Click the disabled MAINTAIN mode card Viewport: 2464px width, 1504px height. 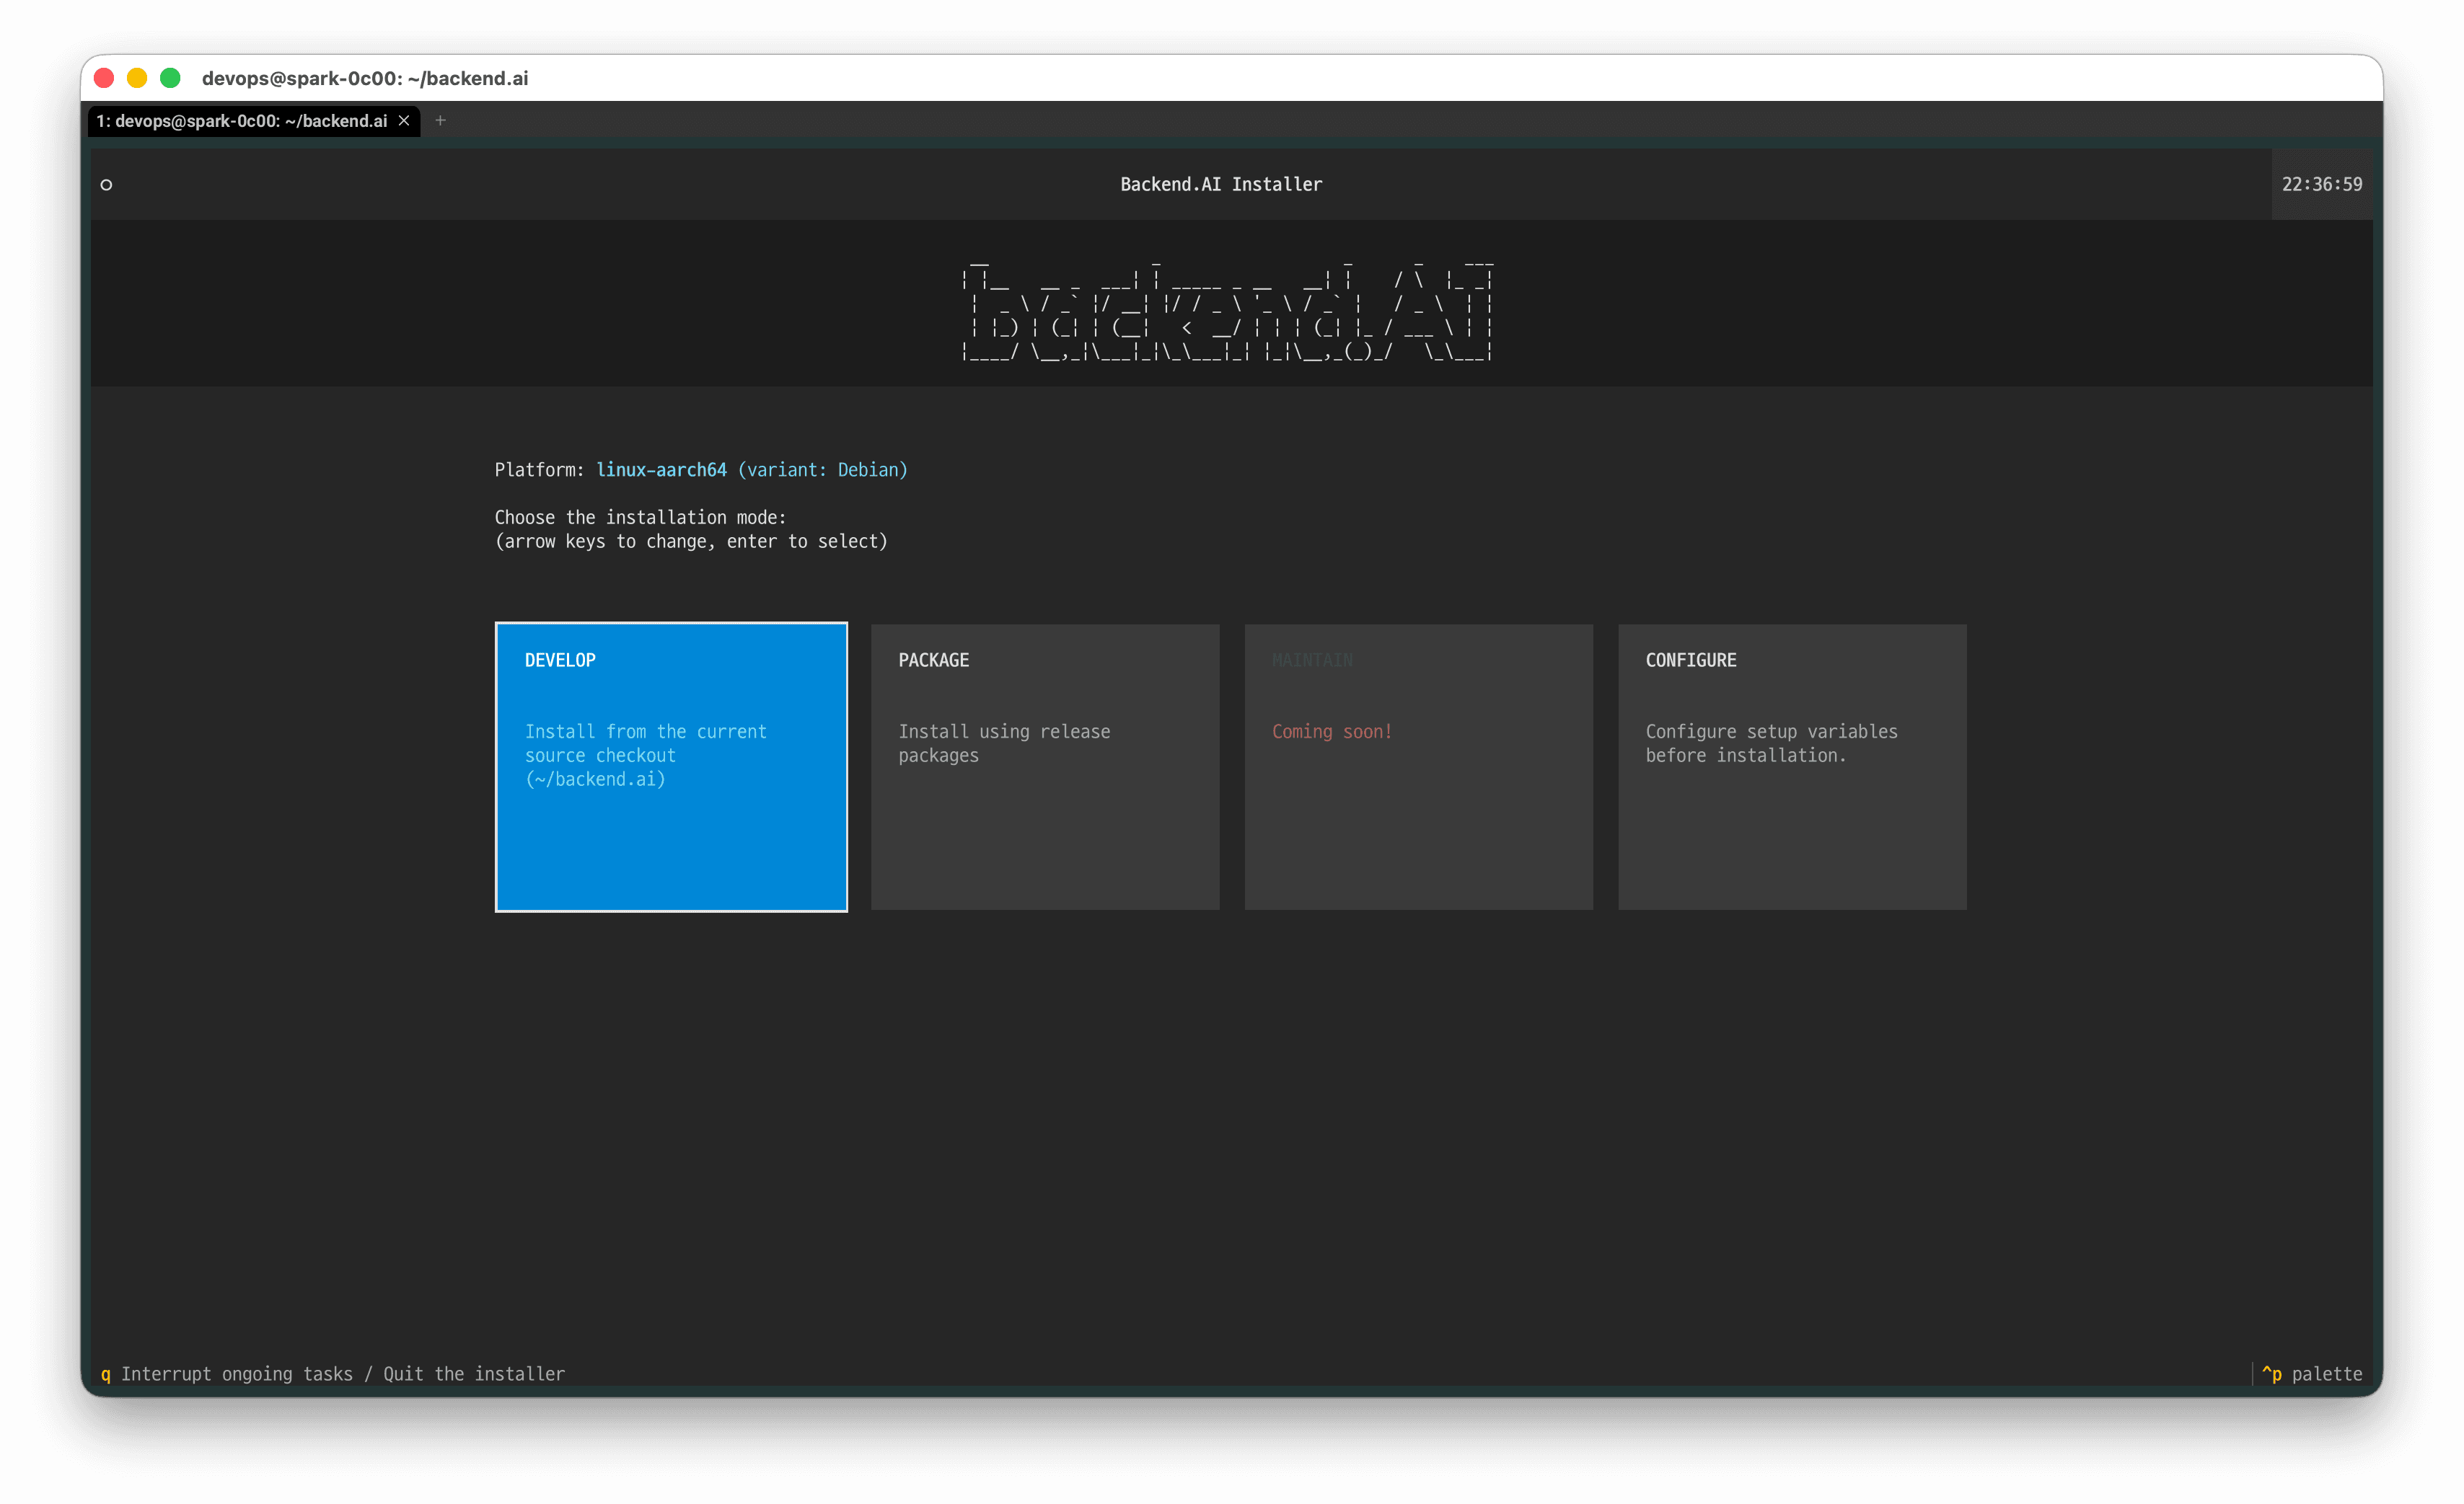1418,766
